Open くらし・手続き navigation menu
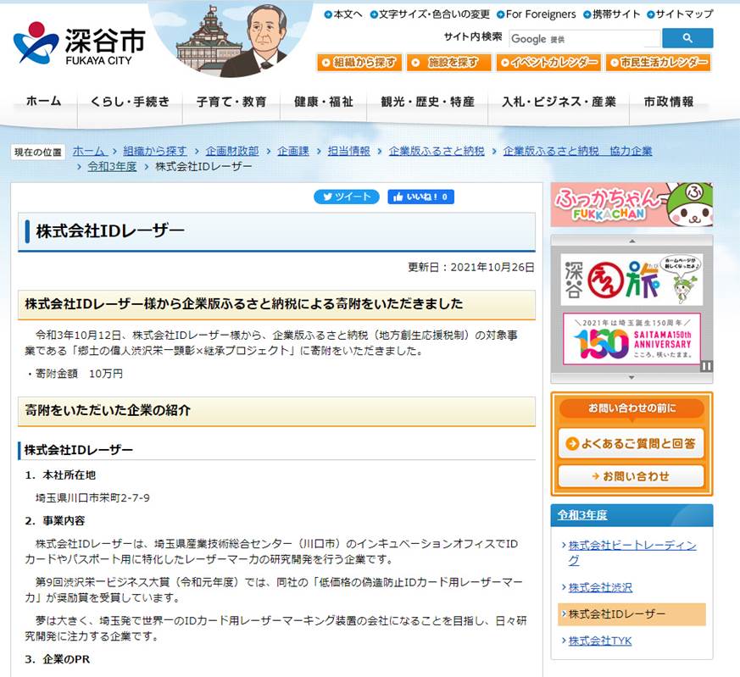The height and width of the screenshot is (677, 740). click(130, 102)
